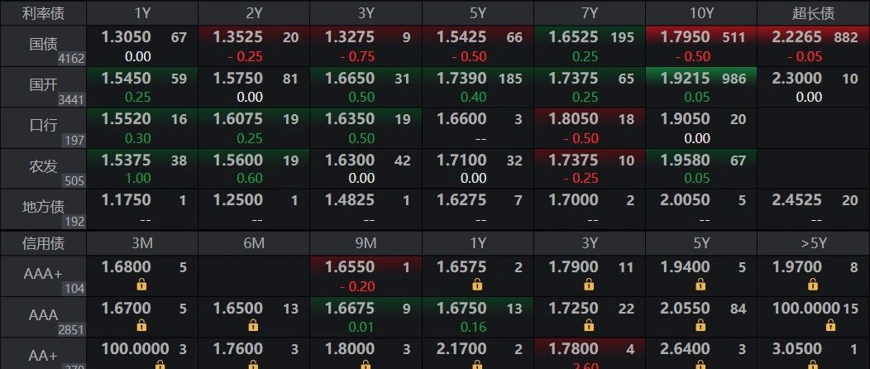The image size is (870, 369).
Task: Click the lock icon under AAA 6M 1.6500
Action: [253, 325]
